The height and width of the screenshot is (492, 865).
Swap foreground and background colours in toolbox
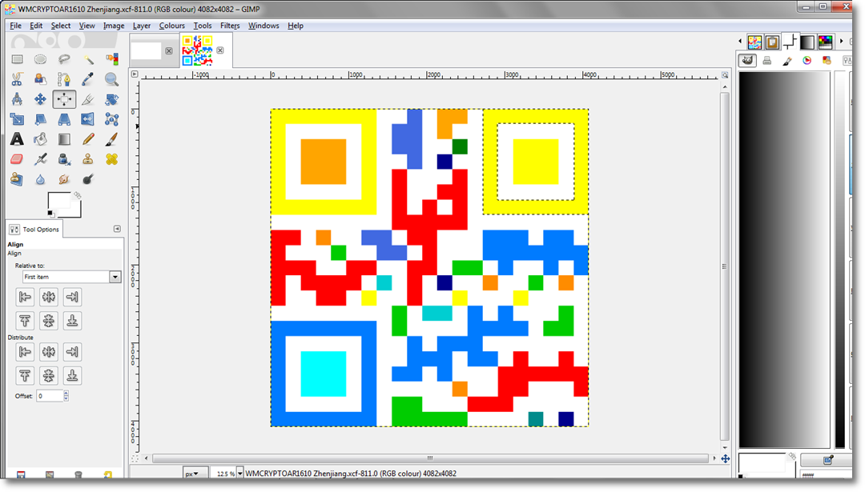point(78,195)
